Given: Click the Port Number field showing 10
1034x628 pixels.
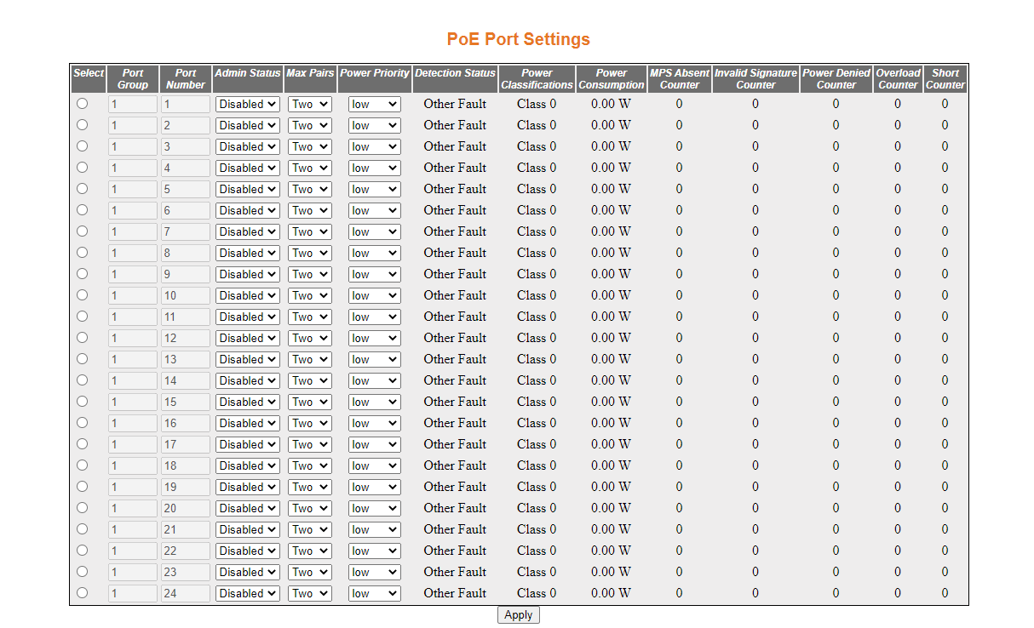Looking at the screenshot, I should click(185, 295).
